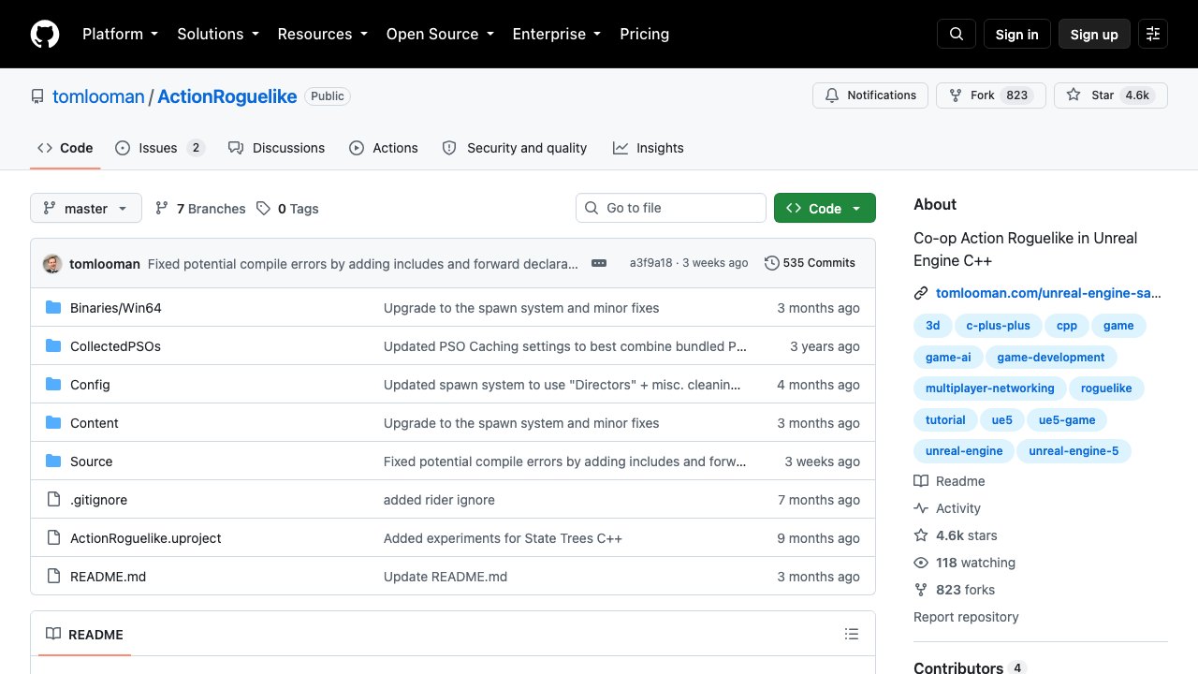Open the Actions tab
The height and width of the screenshot is (674, 1198).
click(x=384, y=148)
